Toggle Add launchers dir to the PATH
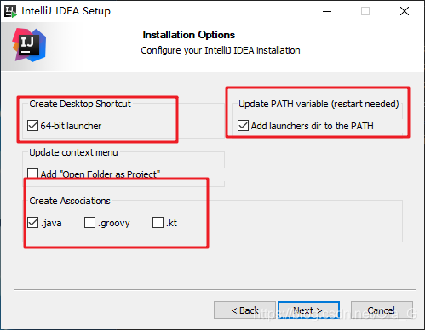Image resolution: width=425 pixels, height=330 pixels. tap(243, 125)
